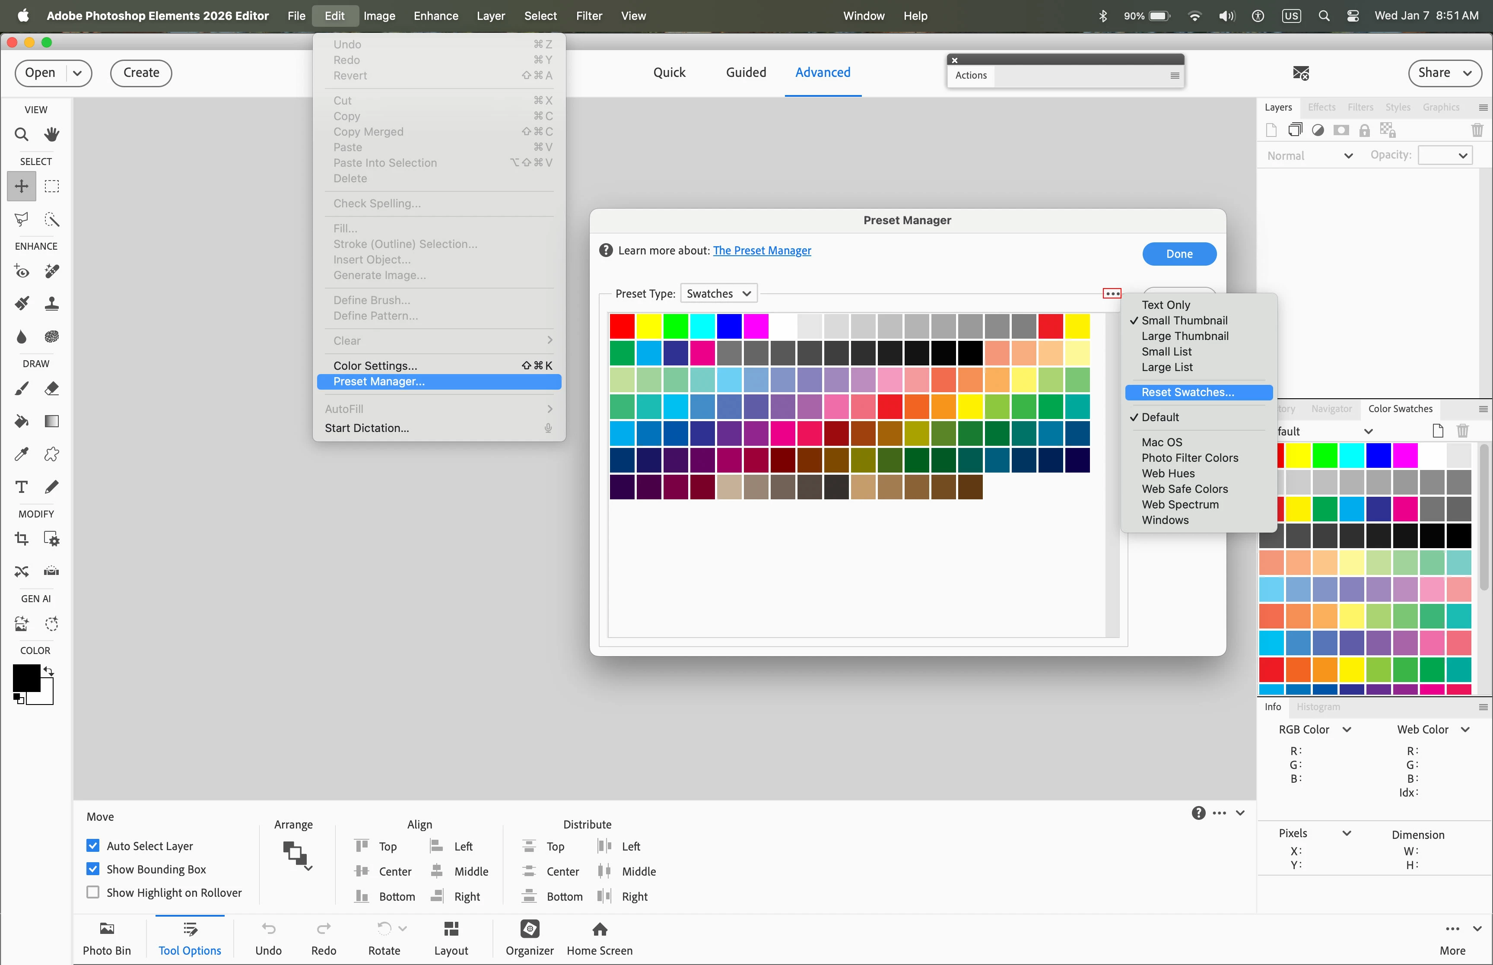Activate the Type tool
This screenshot has height=965, width=1493.
click(x=21, y=487)
